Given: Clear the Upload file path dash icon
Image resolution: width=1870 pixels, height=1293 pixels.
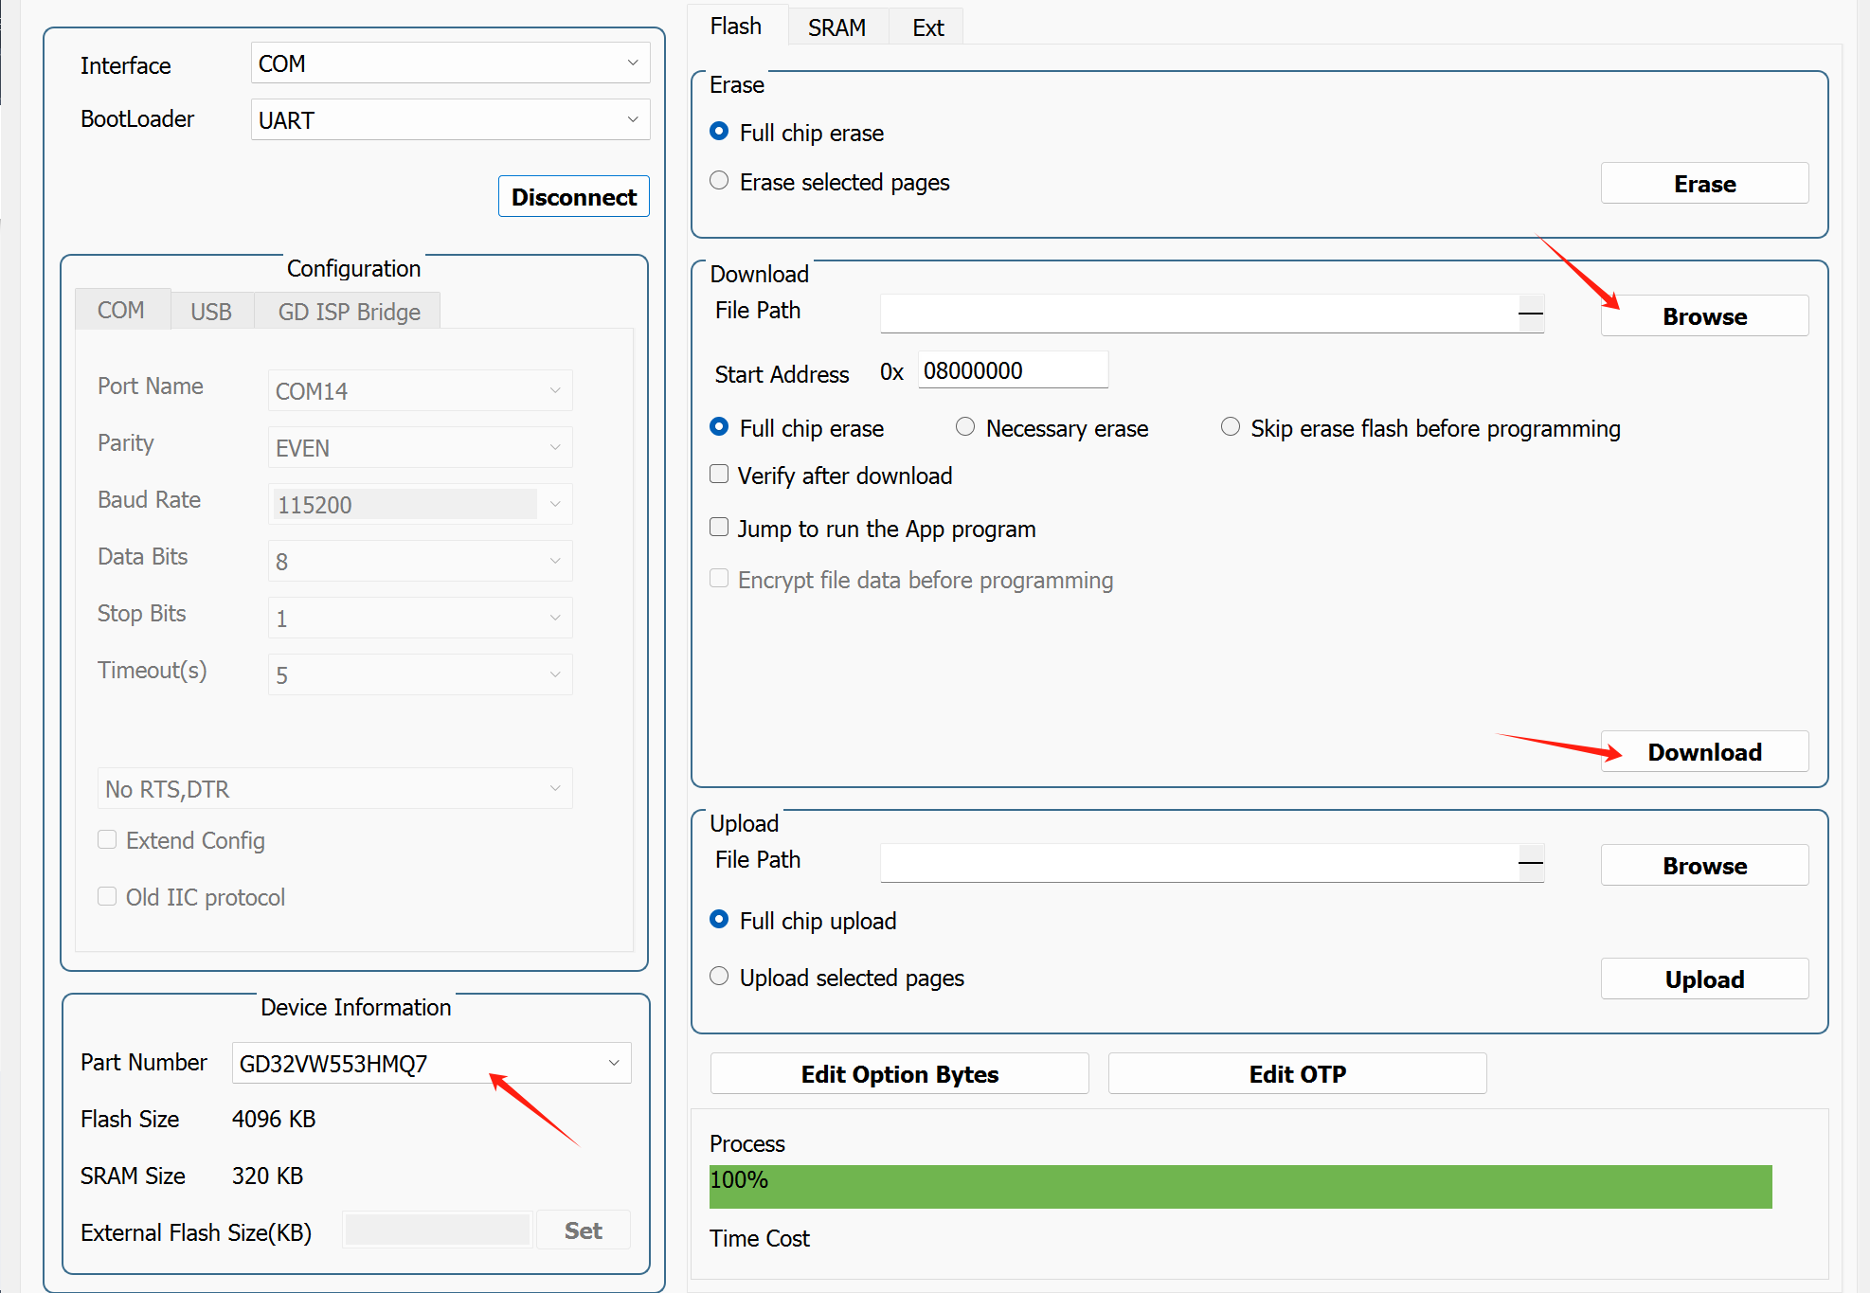Looking at the screenshot, I should point(1531,863).
